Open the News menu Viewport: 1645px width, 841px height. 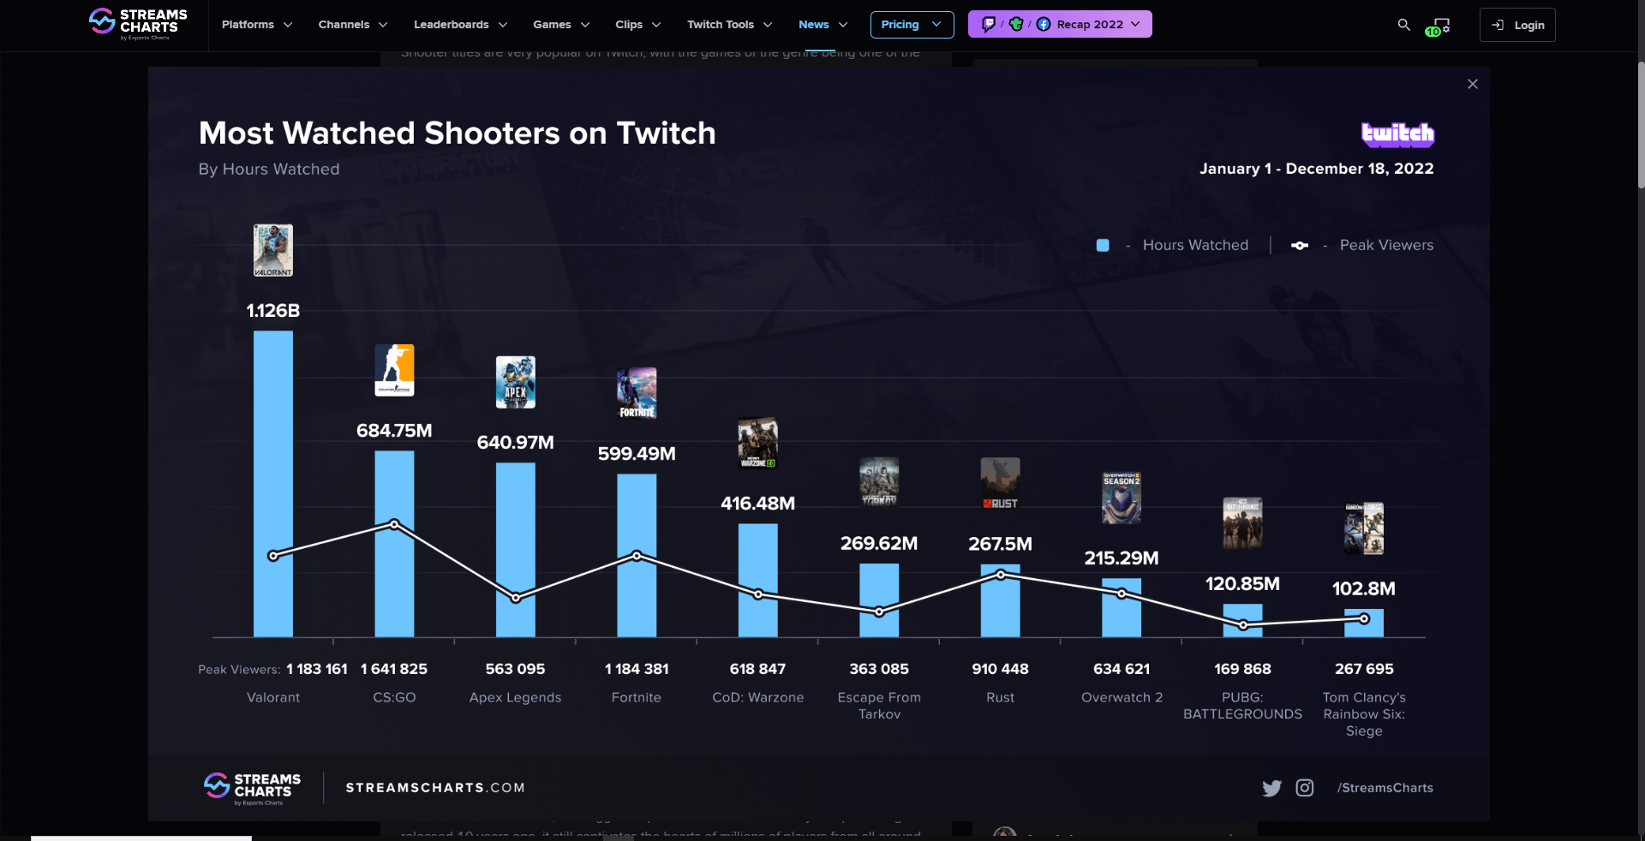(823, 24)
